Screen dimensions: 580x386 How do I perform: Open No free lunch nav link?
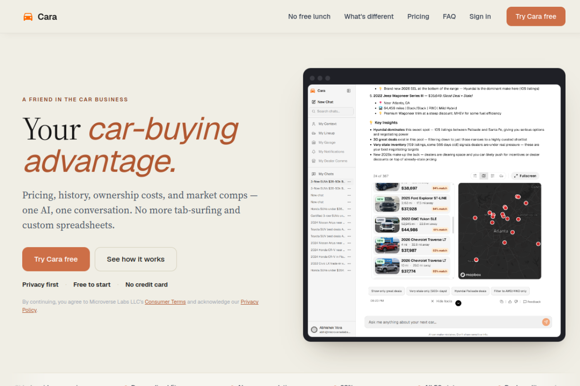tap(309, 16)
